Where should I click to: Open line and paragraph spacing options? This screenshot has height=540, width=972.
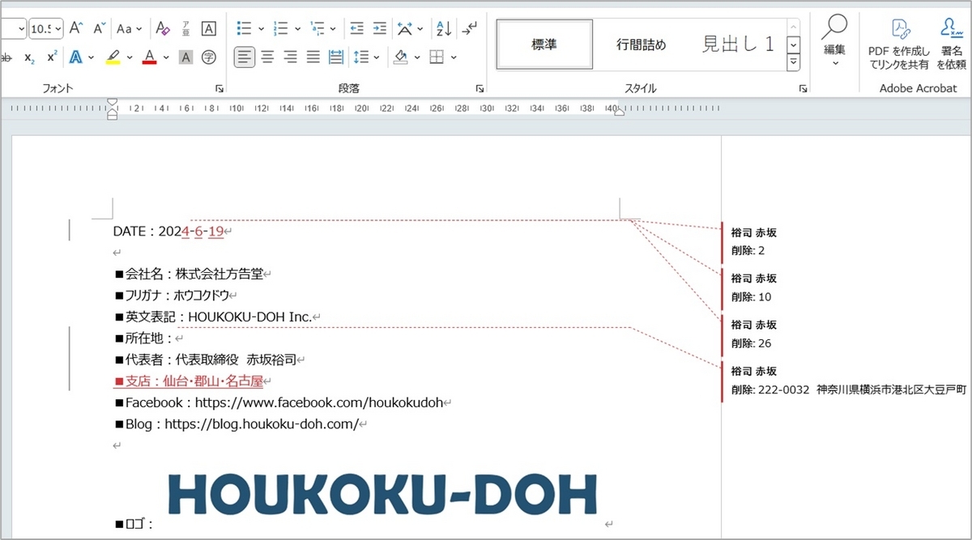(360, 57)
